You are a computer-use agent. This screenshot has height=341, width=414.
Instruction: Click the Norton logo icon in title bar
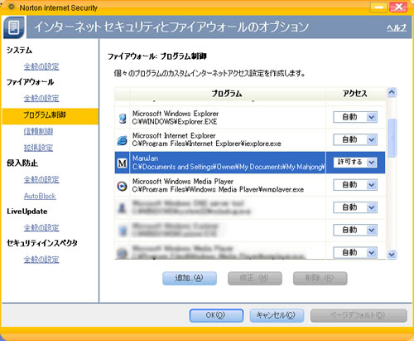(12, 7)
